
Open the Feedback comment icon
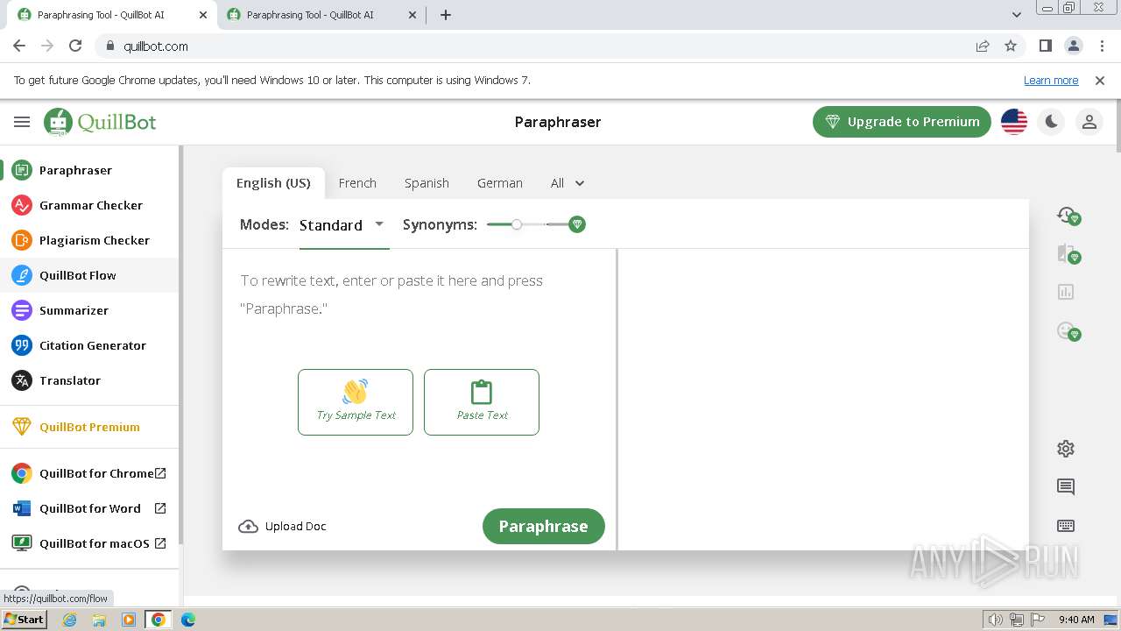coord(1066,487)
